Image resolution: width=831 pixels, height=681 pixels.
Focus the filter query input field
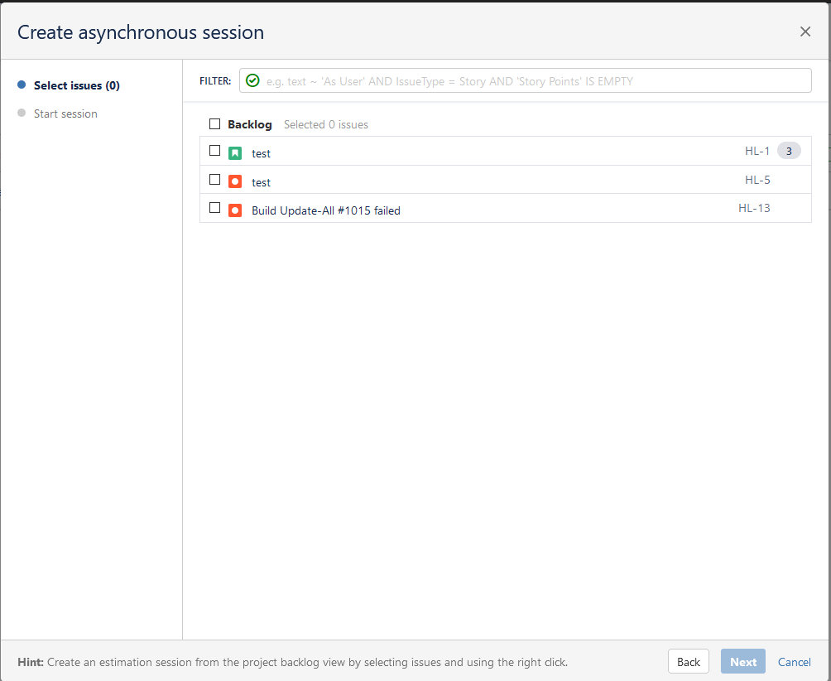tap(534, 81)
